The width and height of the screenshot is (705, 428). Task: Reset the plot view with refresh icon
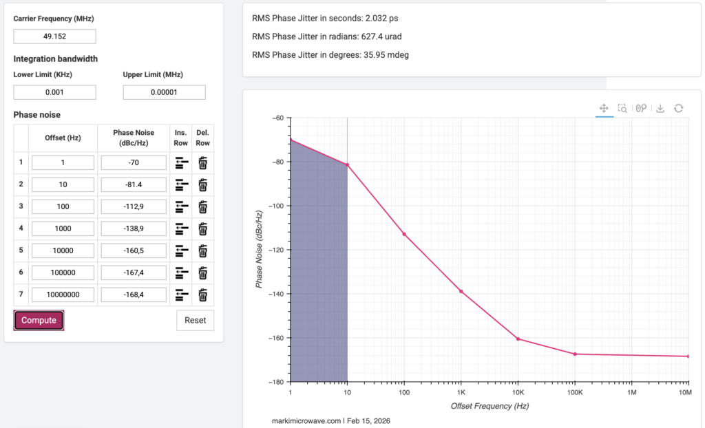[x=678, y=108]
